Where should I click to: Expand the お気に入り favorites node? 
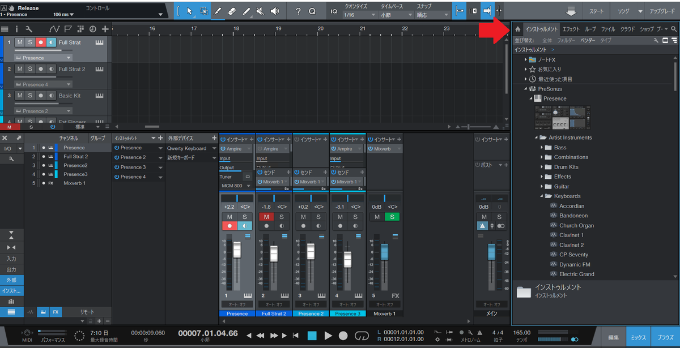526,69
